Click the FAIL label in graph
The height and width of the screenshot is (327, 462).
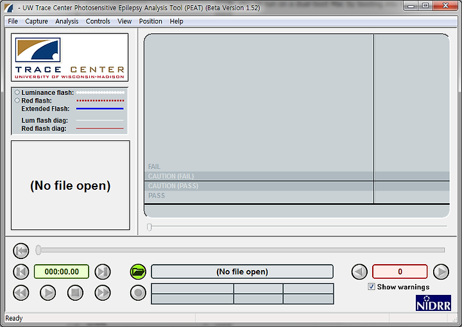[x=154, y=167]
